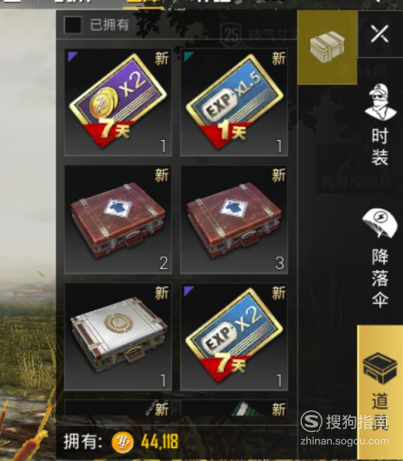Image resolution: width=403 pixels, height=461 pixels.
Task: Click the gold crate inventory icon
Action: (327, 48)
